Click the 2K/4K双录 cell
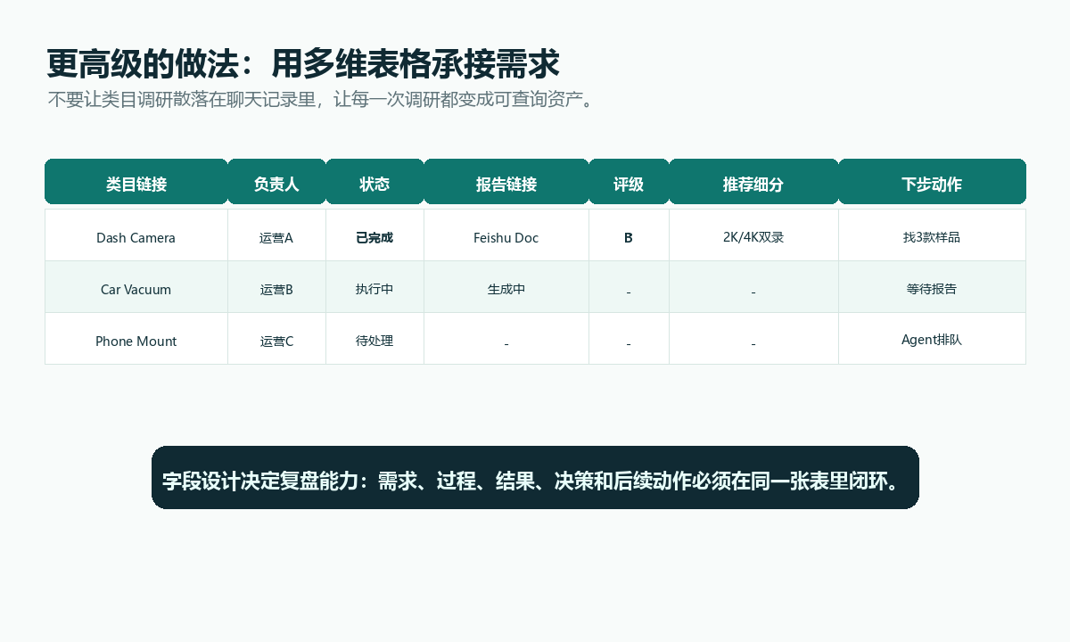Viewport: 1070px width, 642px height. [x=753, y=235]
